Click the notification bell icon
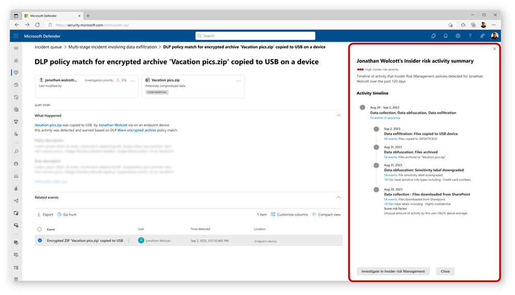Image resolution: width=515 pixels, height=295 pixels. tap(445, 36)
